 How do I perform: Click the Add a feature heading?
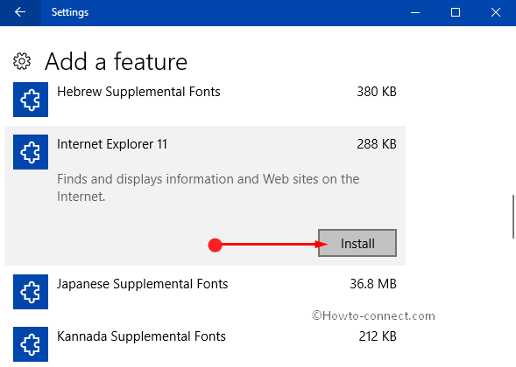pyautogui.click(x=116, y=61)
